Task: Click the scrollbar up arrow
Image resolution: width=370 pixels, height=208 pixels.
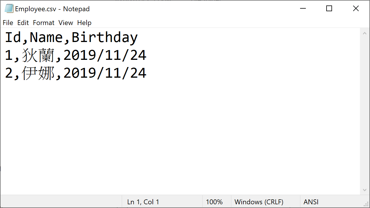Action: (365, 33)
